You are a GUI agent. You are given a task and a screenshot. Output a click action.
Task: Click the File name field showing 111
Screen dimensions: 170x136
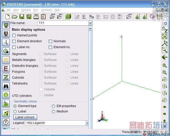63,23
